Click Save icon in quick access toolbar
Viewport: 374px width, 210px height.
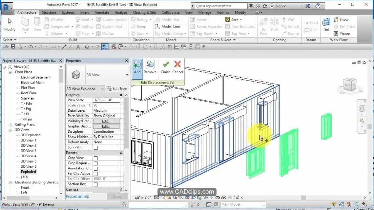click(x=13, y=47)
